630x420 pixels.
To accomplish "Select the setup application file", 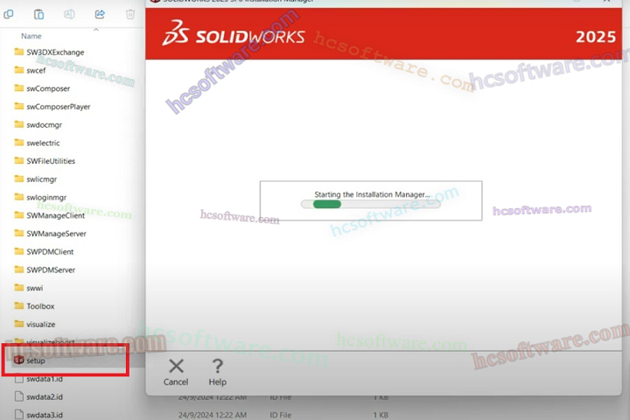I will [30, 360].
